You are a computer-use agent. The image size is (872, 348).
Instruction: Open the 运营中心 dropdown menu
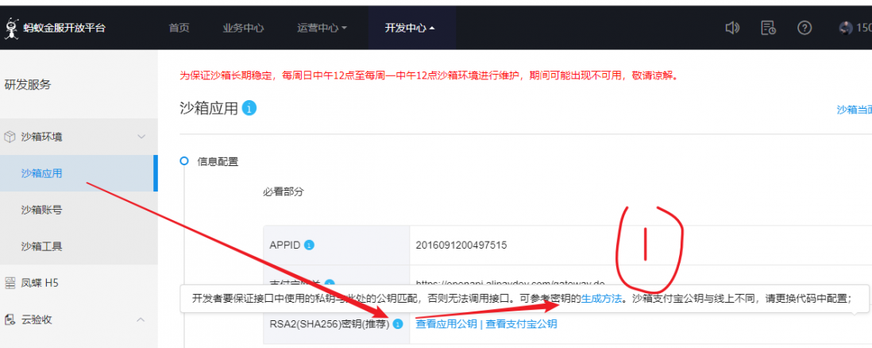tap(322, 28)
